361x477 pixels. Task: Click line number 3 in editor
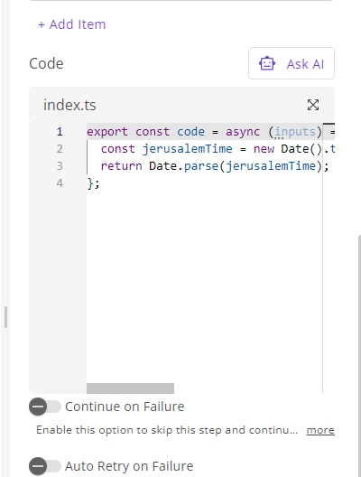pos(60,166)
